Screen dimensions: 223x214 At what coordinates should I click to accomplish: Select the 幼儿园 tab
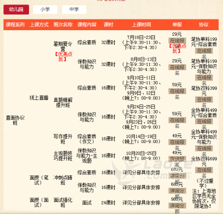coord(16,9)
